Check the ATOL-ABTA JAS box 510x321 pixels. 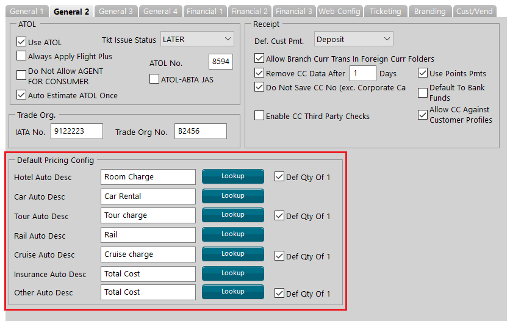point(154,79)
